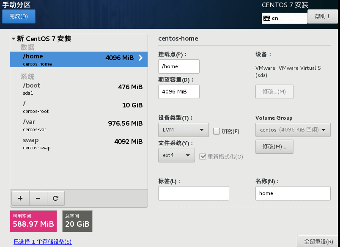Click the 帮助! help button
This screenshot has height=247, width=340.
(x=323, y=16)
